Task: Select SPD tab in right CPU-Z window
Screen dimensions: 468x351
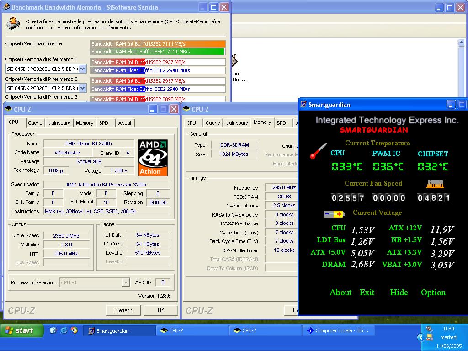Action: click(281, 122)
